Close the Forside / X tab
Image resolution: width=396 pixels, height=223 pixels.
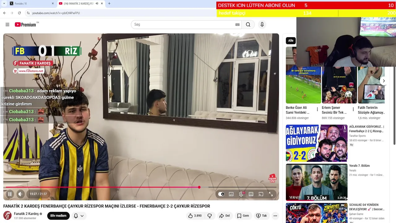coord(53,3)
